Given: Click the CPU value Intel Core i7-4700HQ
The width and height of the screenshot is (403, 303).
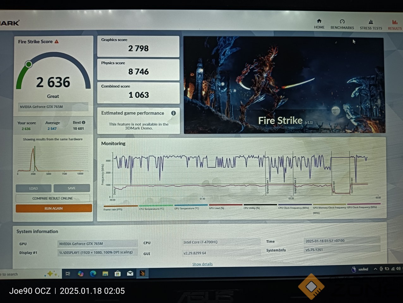Looking at the screenshot, I should pyautogui.click(x=221, y=242).
